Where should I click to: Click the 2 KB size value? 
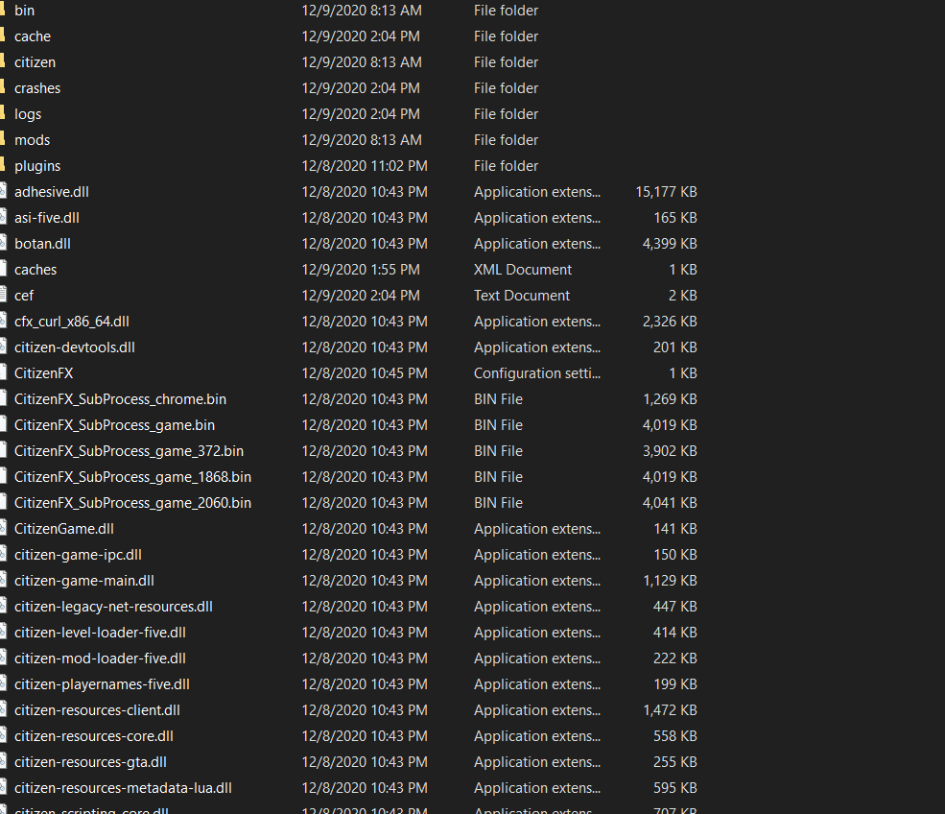click(683, 296)
